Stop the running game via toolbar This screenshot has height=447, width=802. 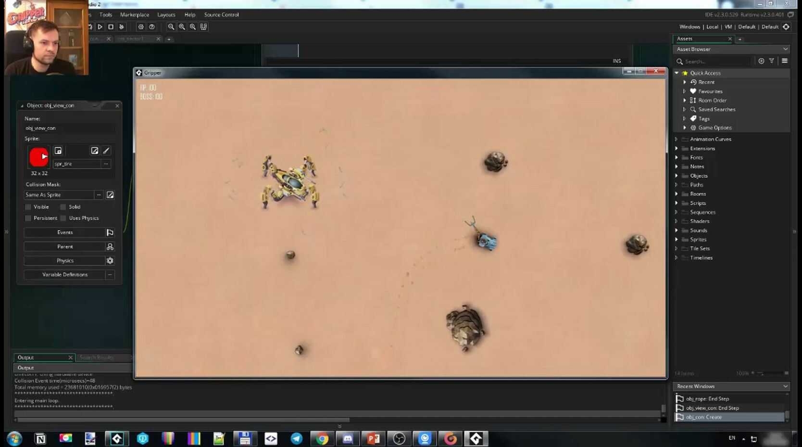coord(111,27)
